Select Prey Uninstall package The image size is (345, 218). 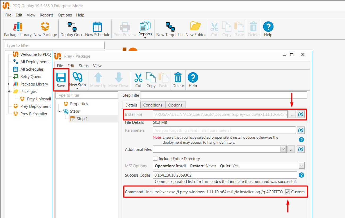[x=39, y=99]
